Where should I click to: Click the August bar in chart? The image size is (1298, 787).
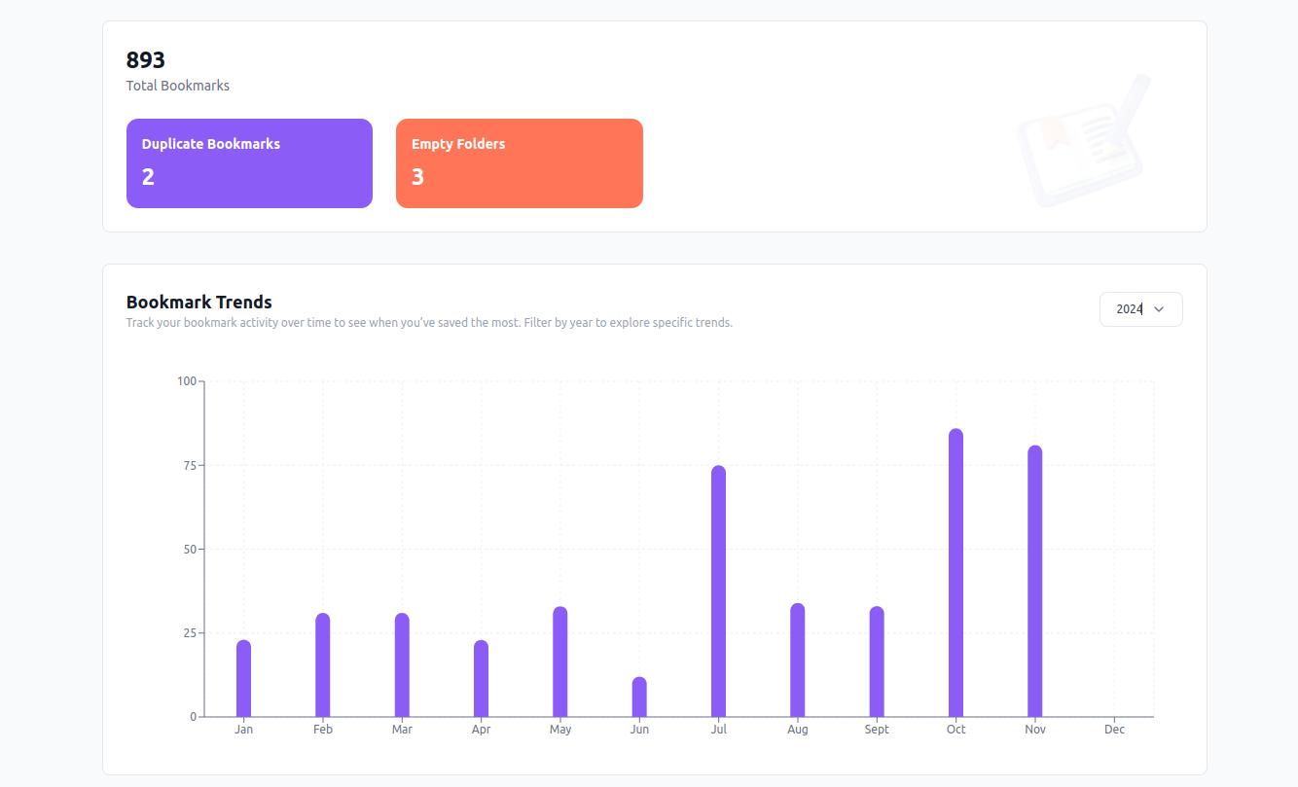coord(798,660)
